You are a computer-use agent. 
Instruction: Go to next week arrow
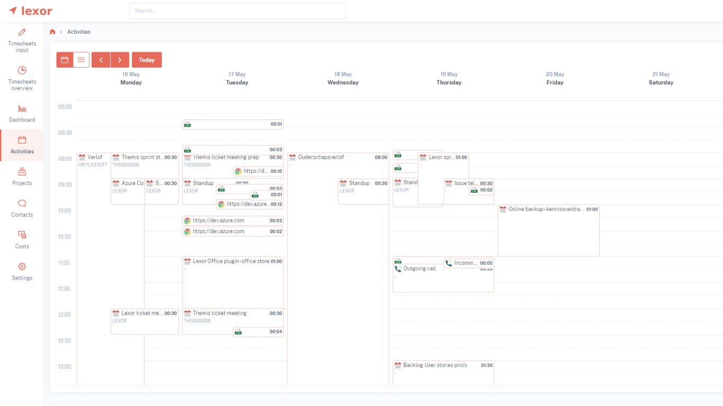[x=120, y=60]
